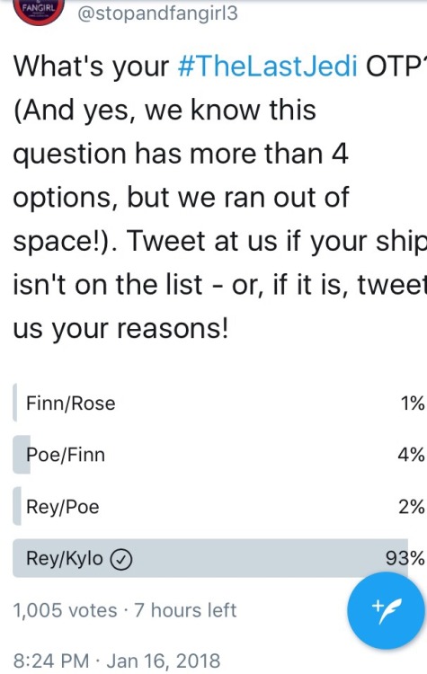Select the Rey/Kylo poll option
The height and width of the screenshot is (674, 427).
(218, 558)
